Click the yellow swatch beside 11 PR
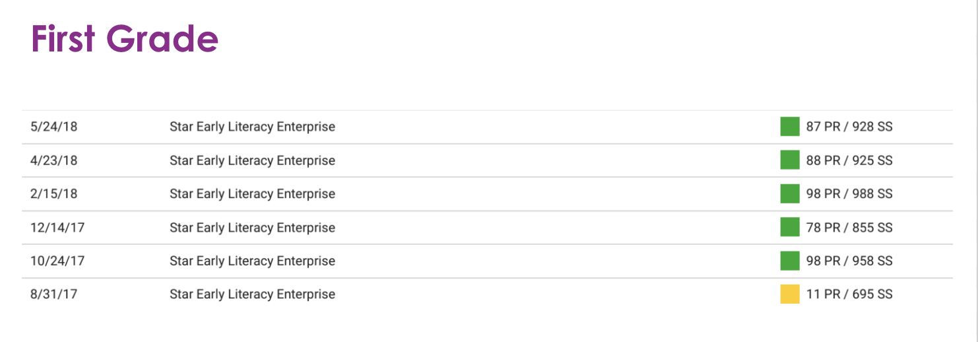This screenshot has width=978, height=342. (x=789, y=294)
